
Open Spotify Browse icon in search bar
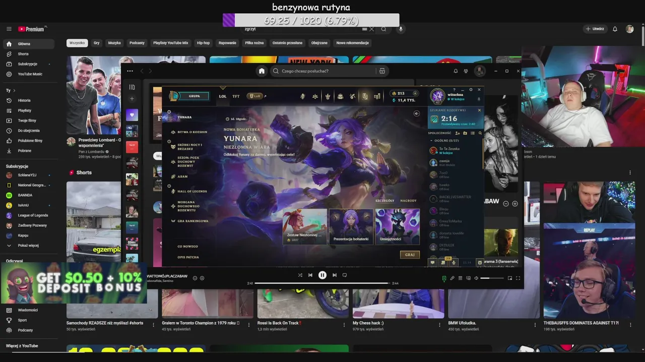click(x=382, y=71)
